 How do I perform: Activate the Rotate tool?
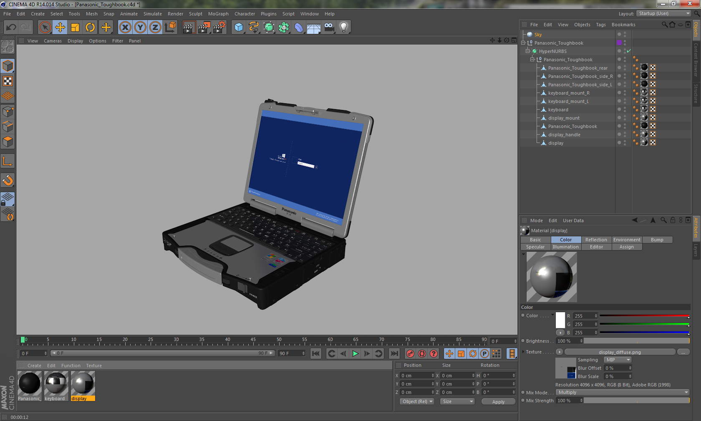tap(90, 28)
